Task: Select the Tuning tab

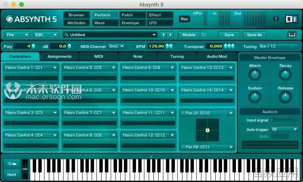Action: tap(177, 57)
